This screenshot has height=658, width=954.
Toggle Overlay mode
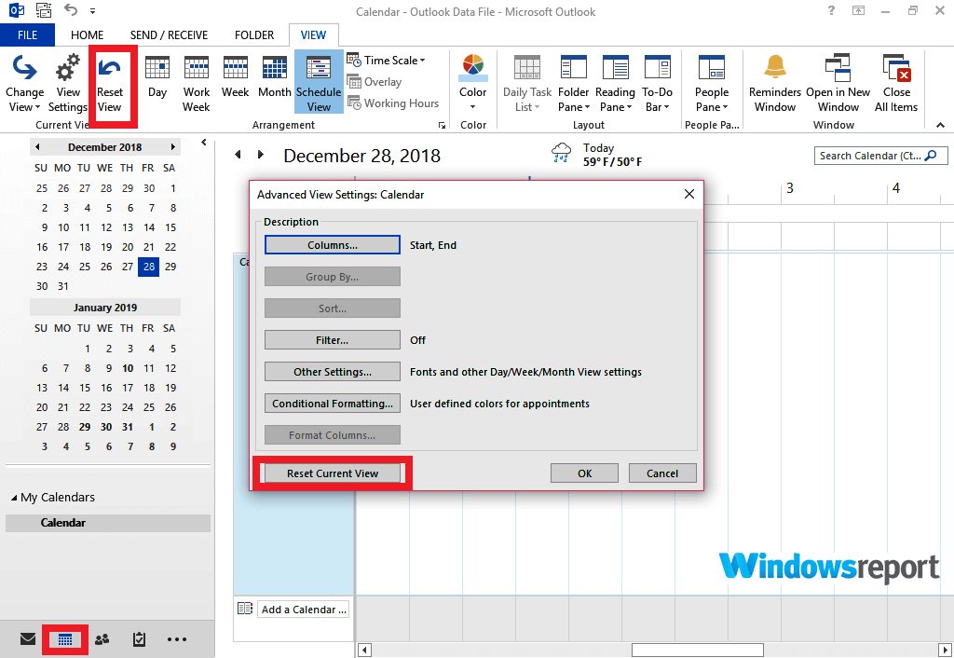(x=375, y=82)
